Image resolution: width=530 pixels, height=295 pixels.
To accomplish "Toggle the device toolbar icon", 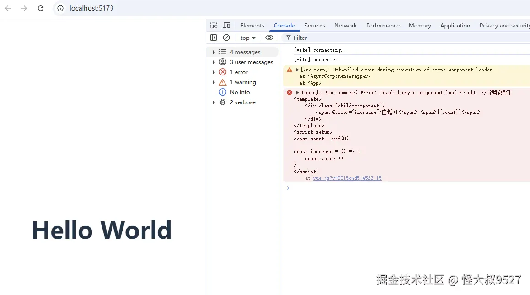I will [226, 25].
